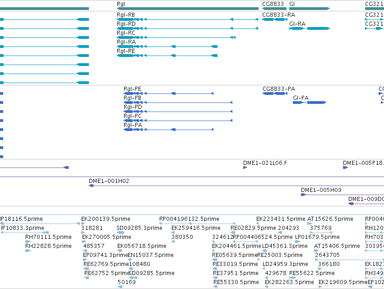Image resolution: width=384 pixels, height=289 pixels.
Task: Click the EK282263.5prime label
Action: [x=290, y=282]
